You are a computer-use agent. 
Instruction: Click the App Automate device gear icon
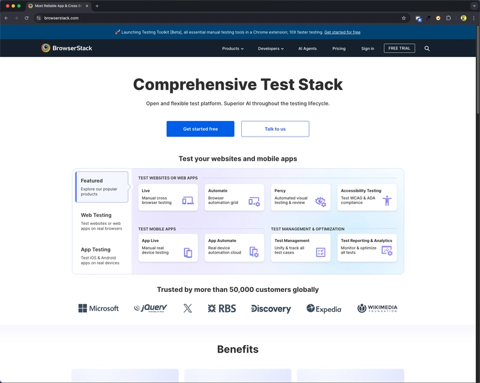[x=254, y=252]
